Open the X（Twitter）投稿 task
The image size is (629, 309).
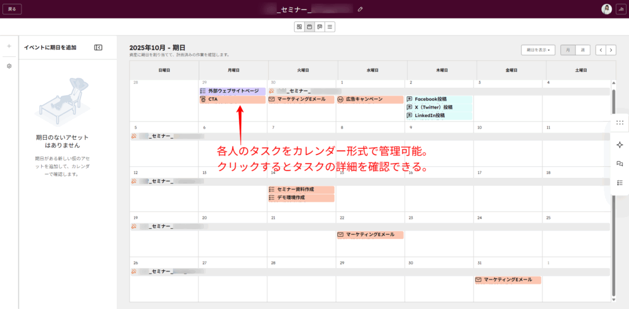[x=439, y=107]
